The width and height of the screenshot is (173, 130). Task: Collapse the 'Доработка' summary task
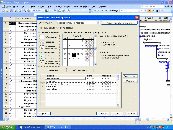click(20, 107)
